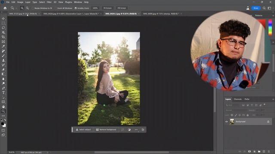Image resolution: width=275 pixels, height=154 pixels.
Task: Select the Blur tool
Action: click(3, 79)
